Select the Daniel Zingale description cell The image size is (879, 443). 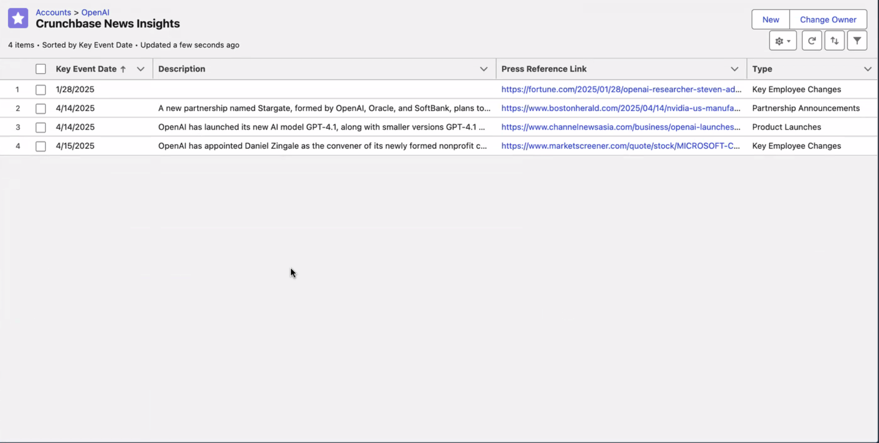(x=322, y=146)
